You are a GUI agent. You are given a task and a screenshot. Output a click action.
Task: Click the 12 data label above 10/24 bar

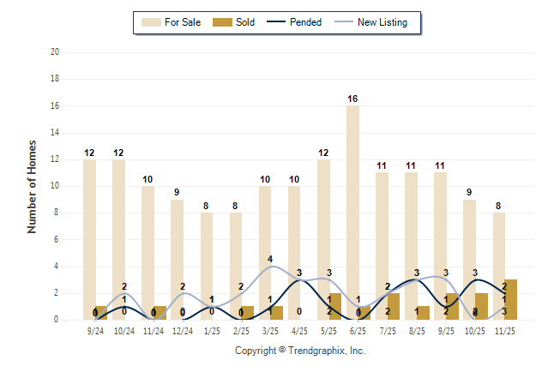[118, 153]
